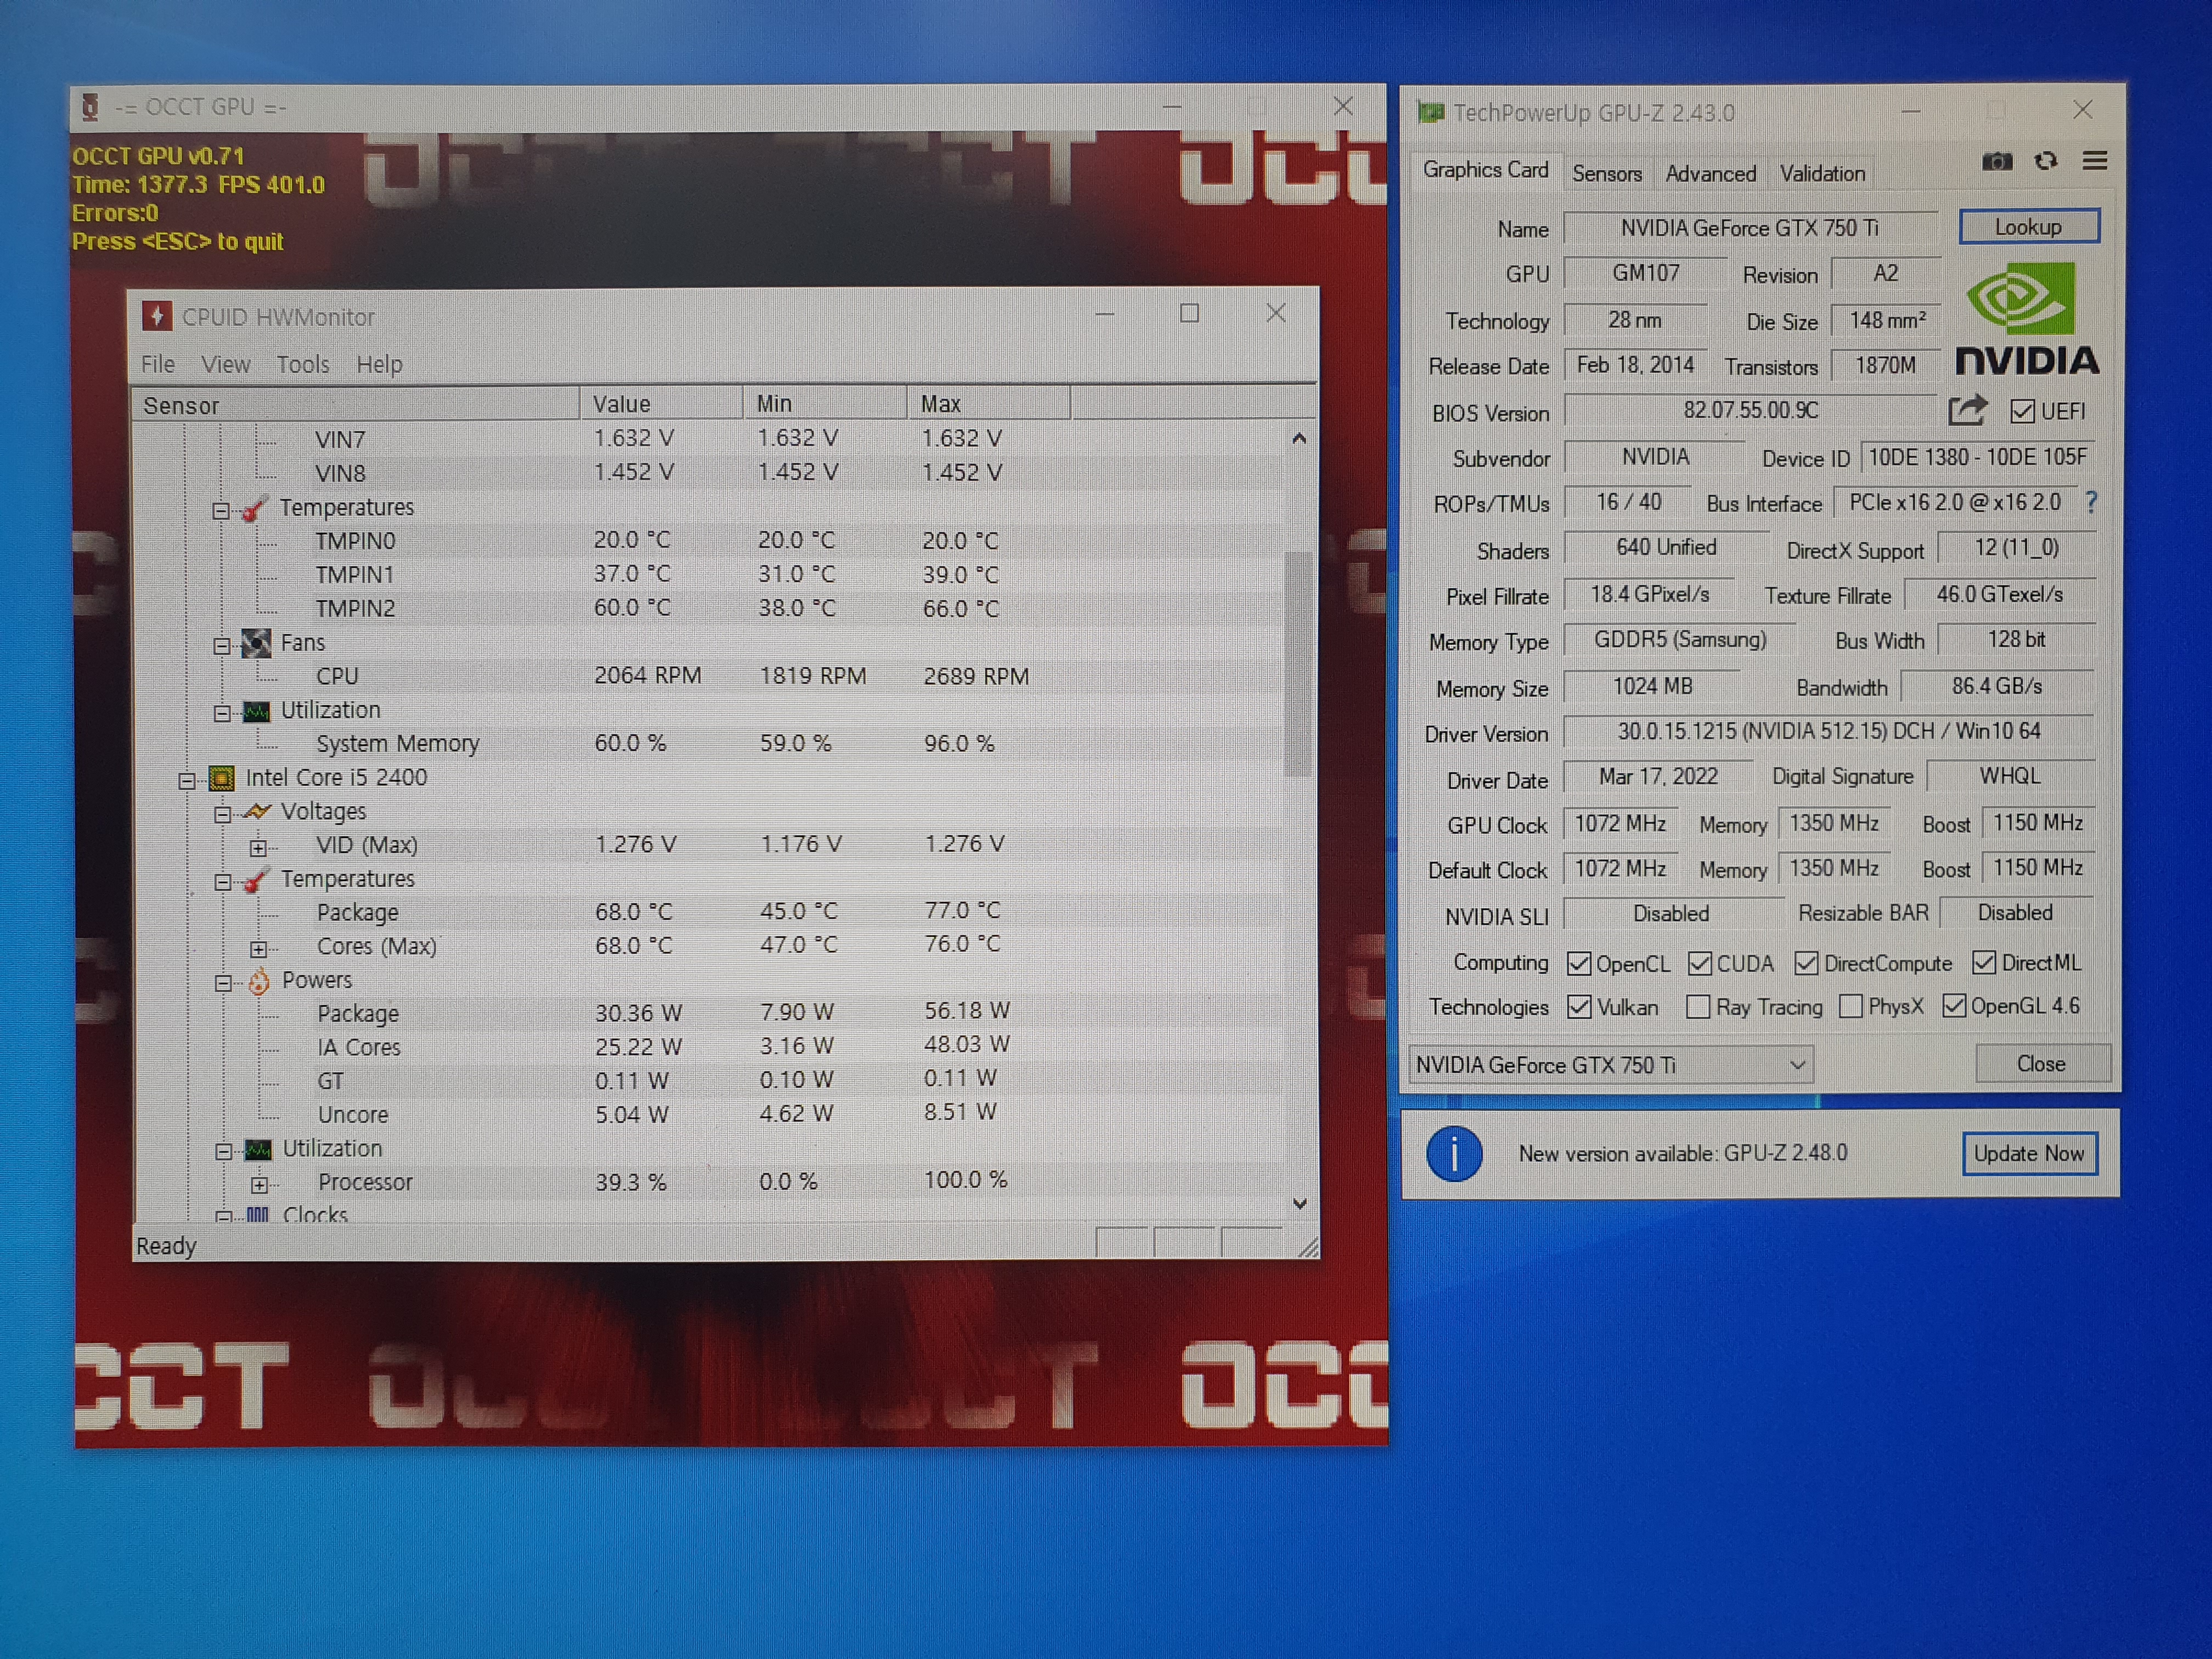This screenshot has height=1659, width=2212.
Task: Open the File menu in HWMonitor
Action: pyautogui.click(x=158, y=364)
